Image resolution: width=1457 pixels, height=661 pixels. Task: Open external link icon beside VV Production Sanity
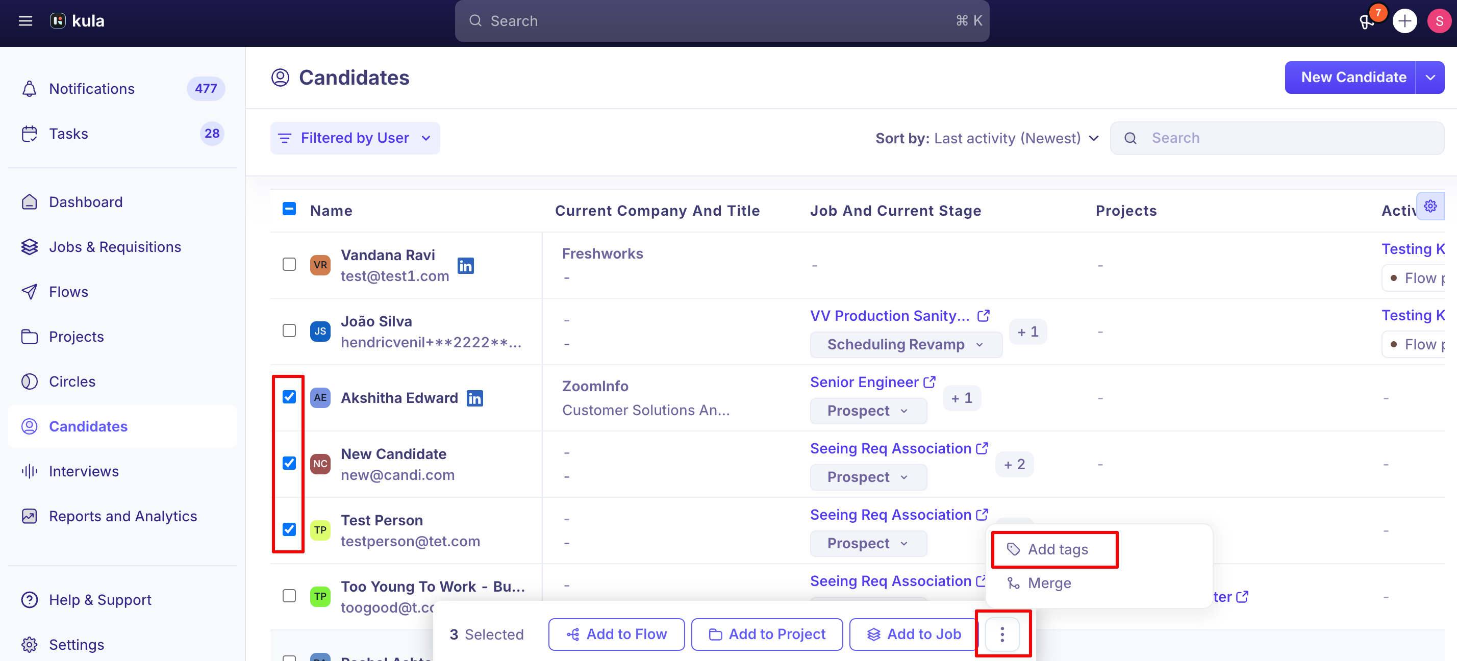point(984,316)
